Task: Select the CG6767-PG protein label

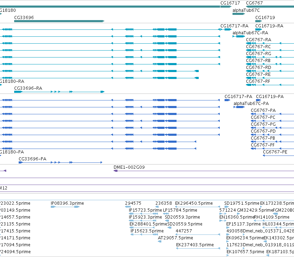Action: [x=263, y=124]
